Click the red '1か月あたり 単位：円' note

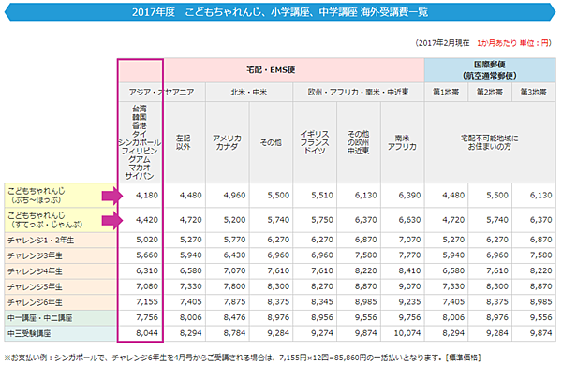[512, 43]
